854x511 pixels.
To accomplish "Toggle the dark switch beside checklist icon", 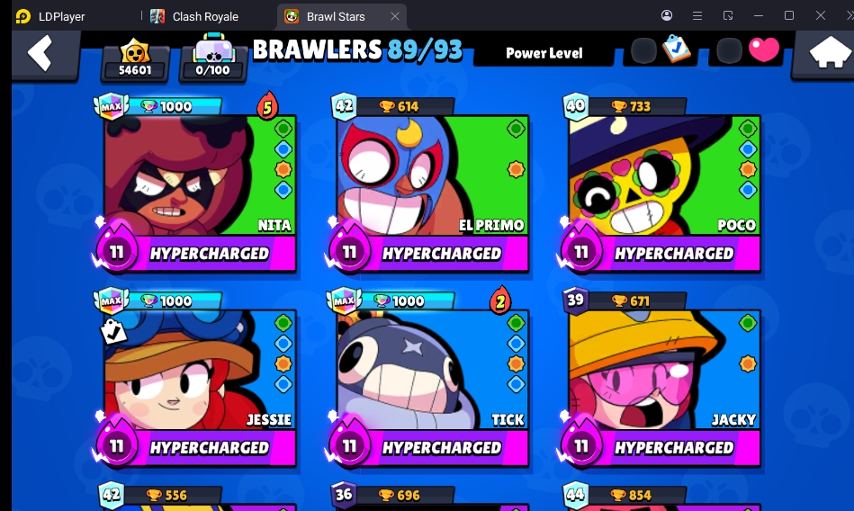I will click(x=643, y=50).
